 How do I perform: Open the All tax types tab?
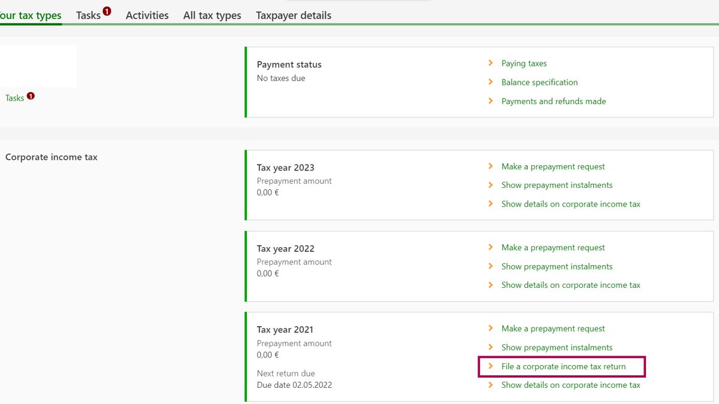click(x=212, y=16)
